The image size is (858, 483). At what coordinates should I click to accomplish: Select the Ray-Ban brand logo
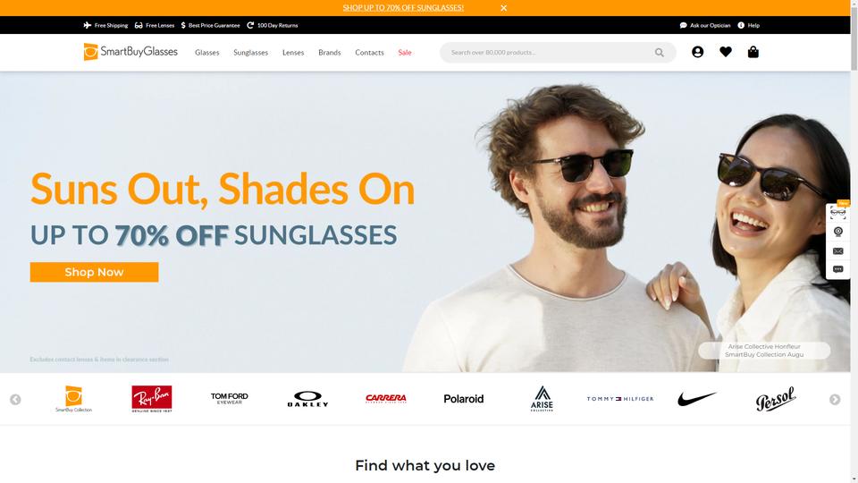tap(152, 399)
